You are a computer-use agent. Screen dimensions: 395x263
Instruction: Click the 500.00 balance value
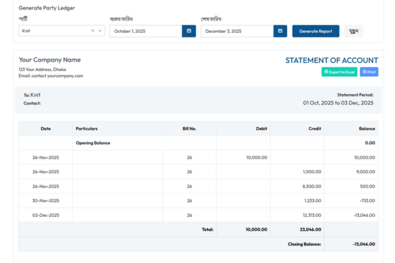[x=367, y=186]
